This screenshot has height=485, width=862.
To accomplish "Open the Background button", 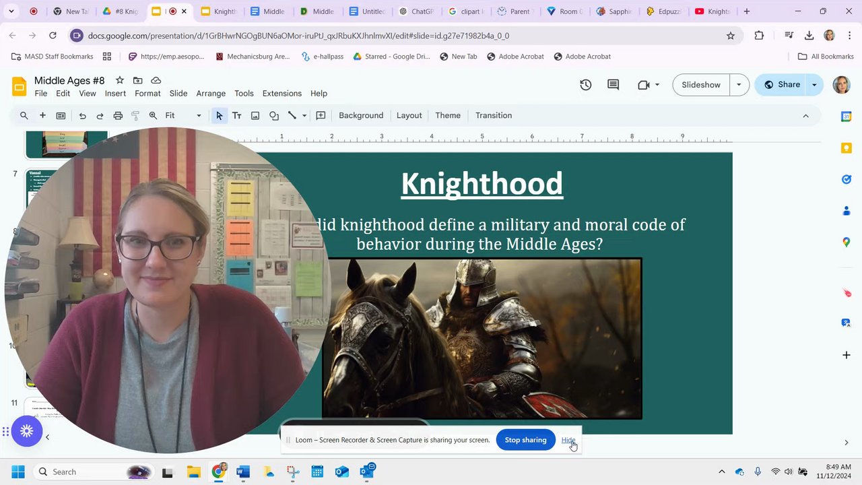I will tap(361, 116).
